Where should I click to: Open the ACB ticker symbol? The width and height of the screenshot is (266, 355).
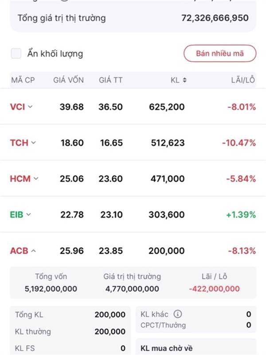pos(19,251)
